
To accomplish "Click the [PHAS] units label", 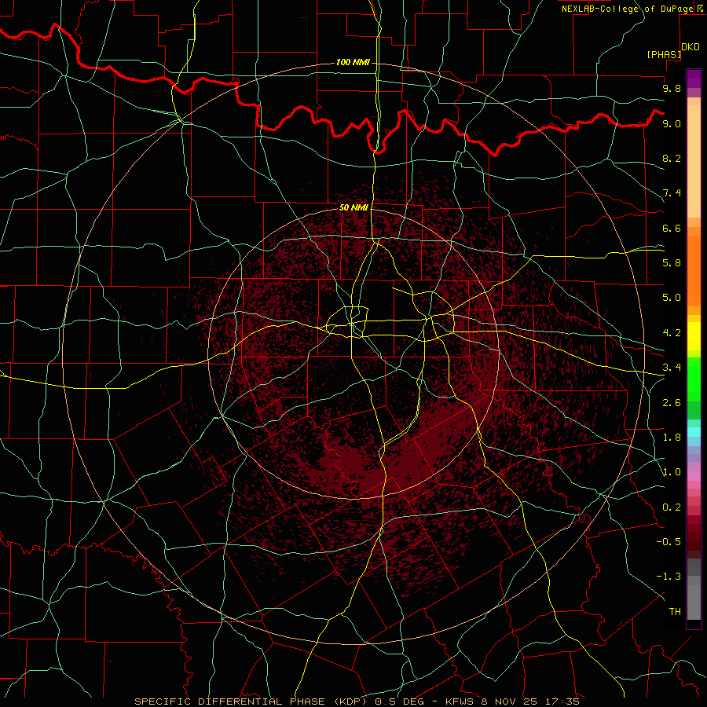I will [664, 54].
